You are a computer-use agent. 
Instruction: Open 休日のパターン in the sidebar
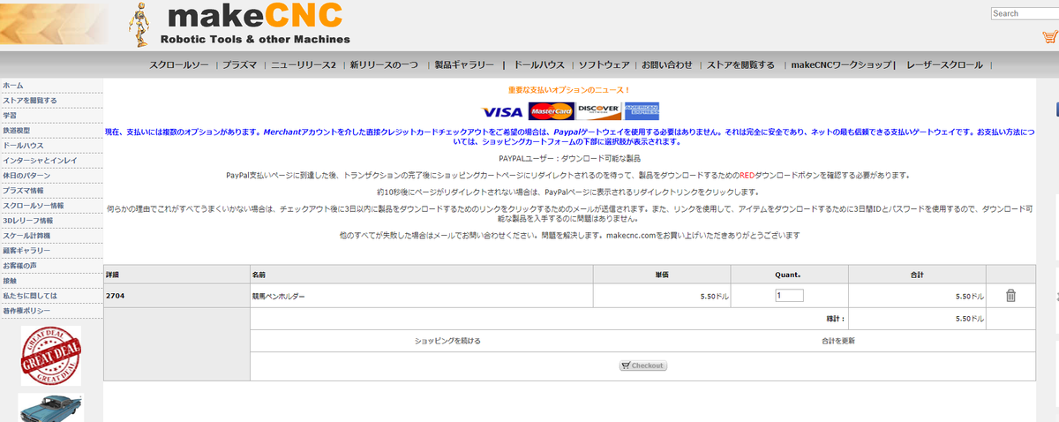point(26,176)
